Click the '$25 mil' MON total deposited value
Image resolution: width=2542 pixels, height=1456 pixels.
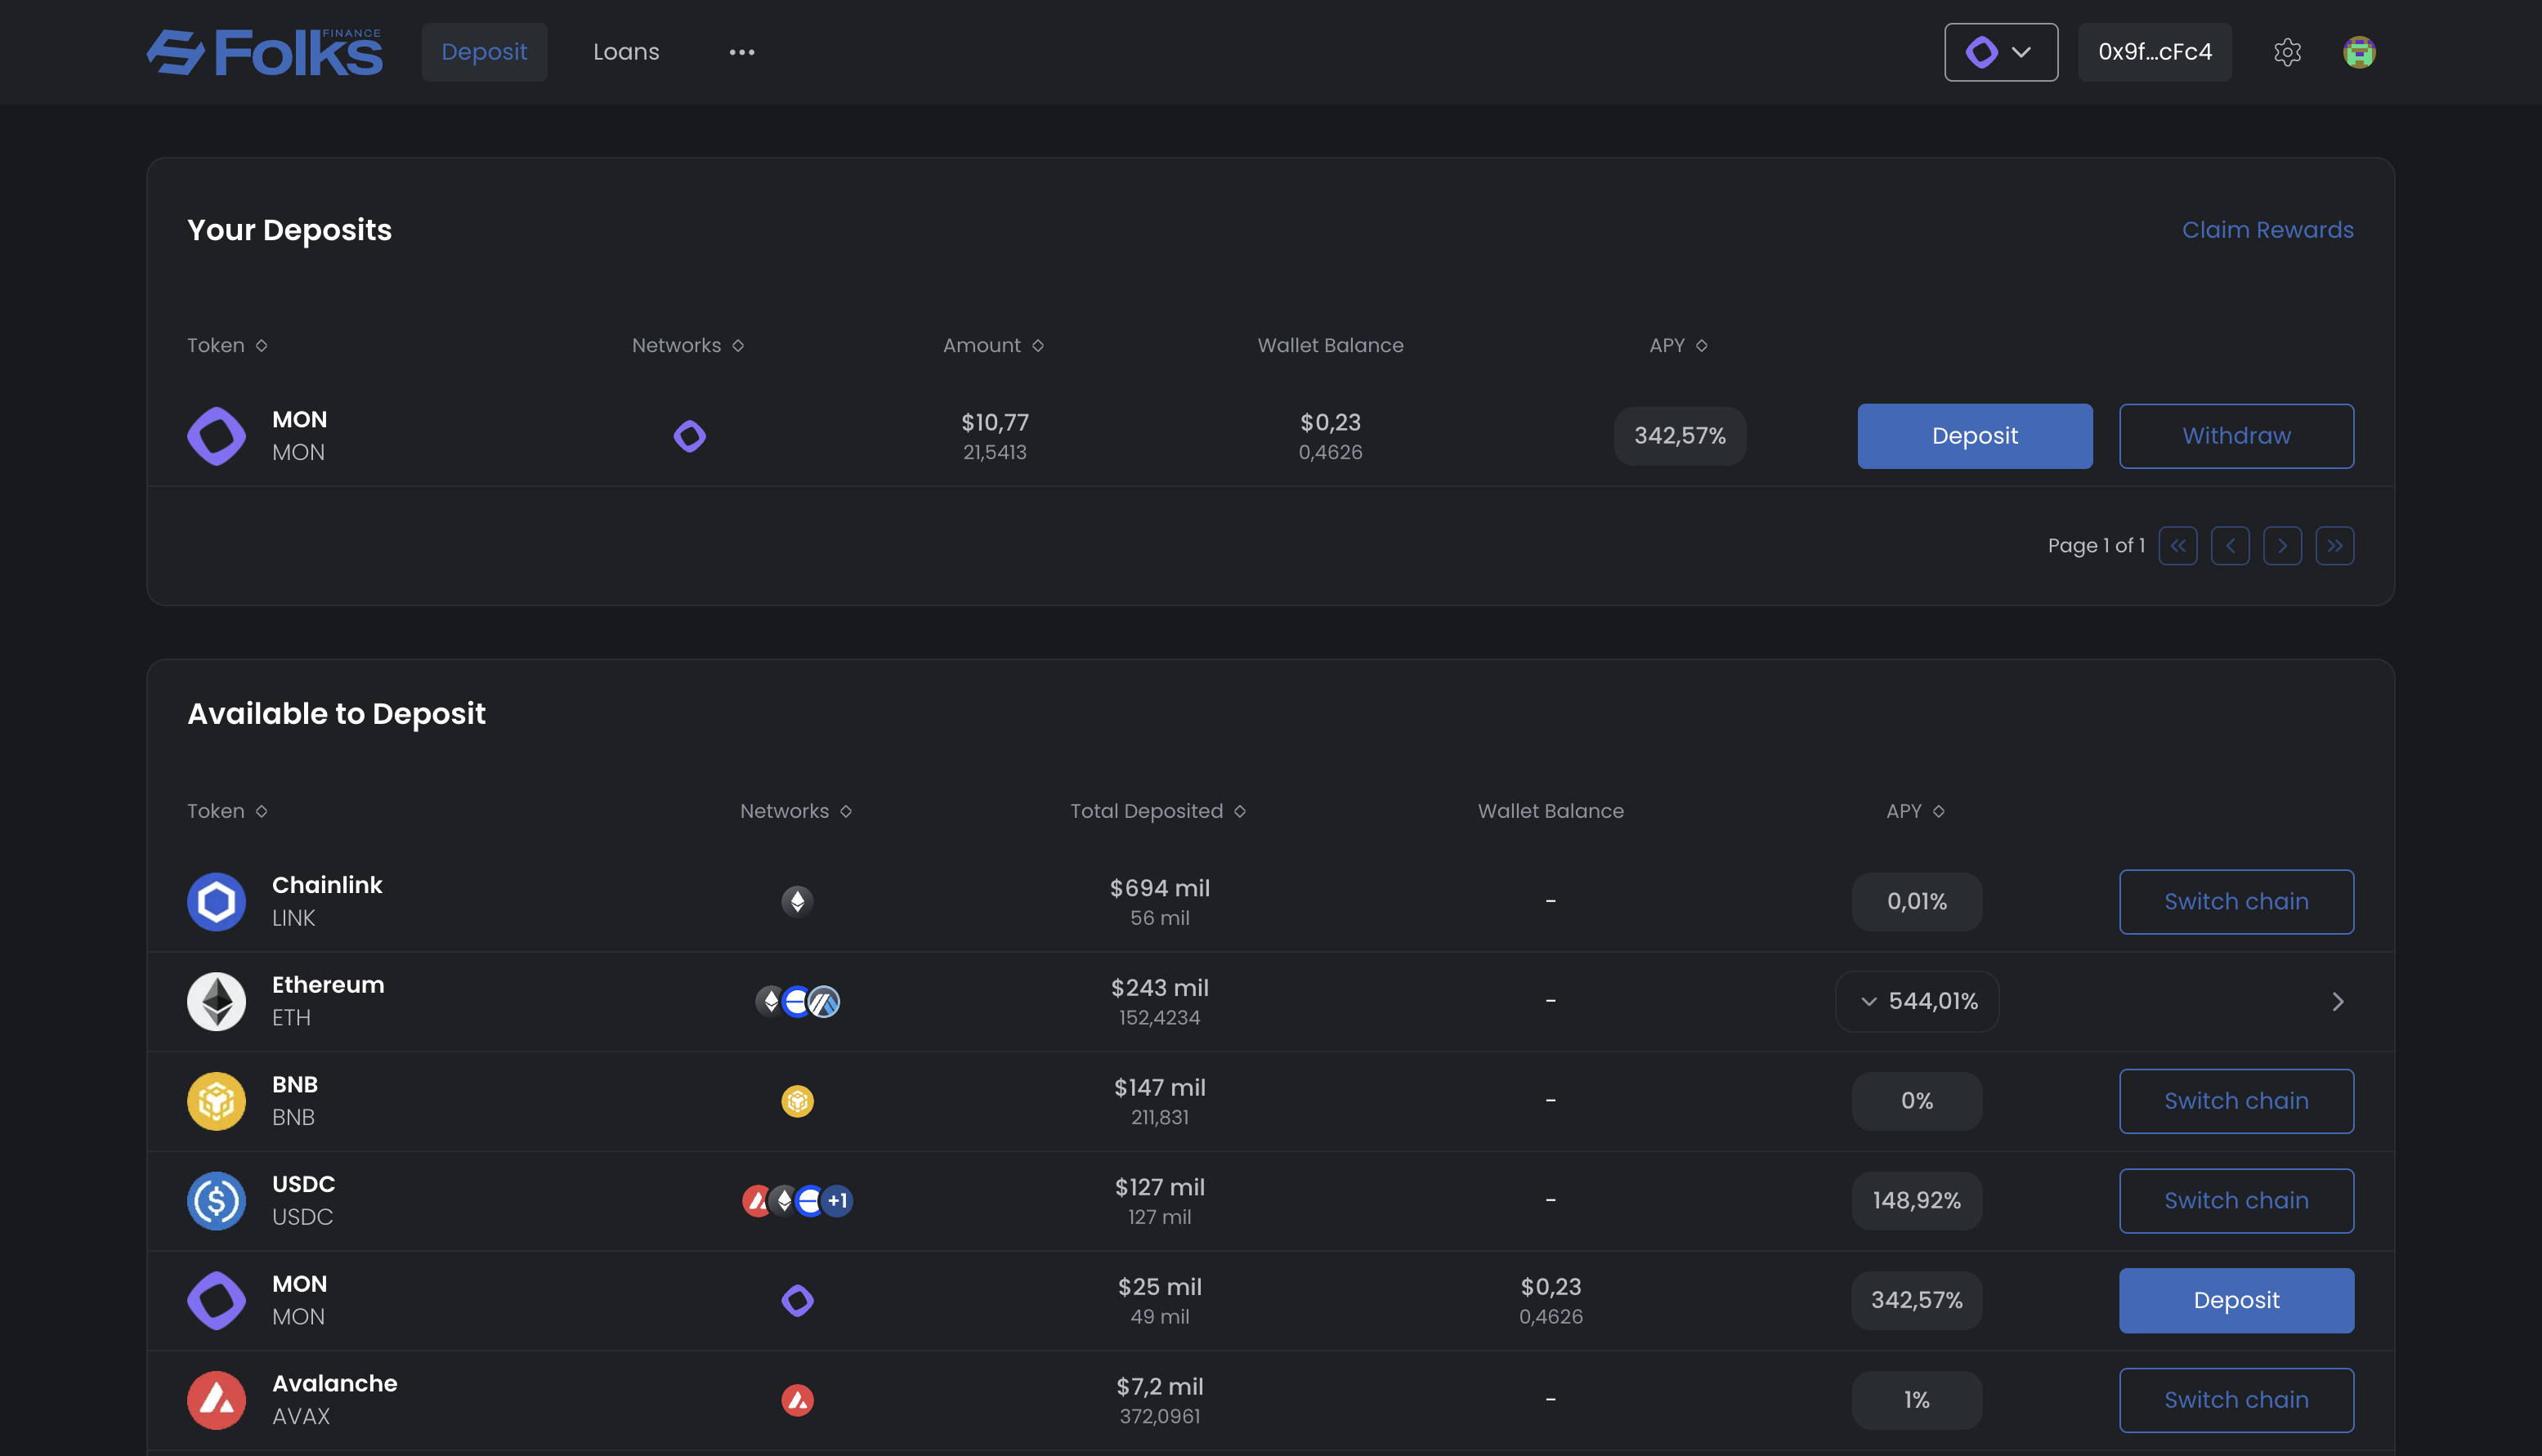coord(1160,1287)
